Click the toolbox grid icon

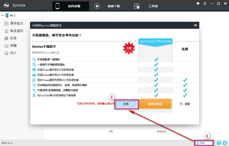(x=136, y=6)
